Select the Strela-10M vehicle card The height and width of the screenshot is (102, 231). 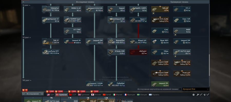[116, 52]
